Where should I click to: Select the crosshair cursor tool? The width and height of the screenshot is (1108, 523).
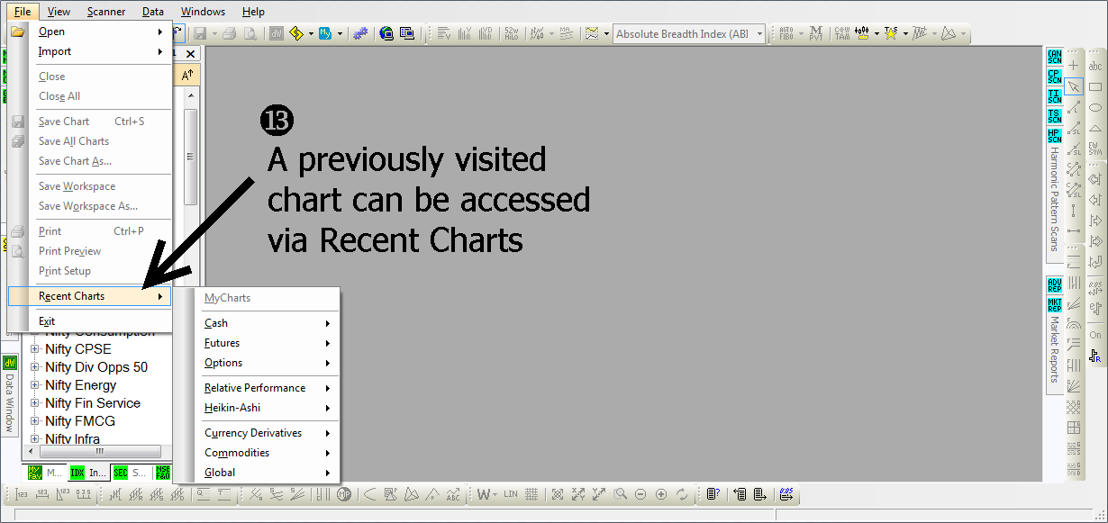tap(1074, 66)
